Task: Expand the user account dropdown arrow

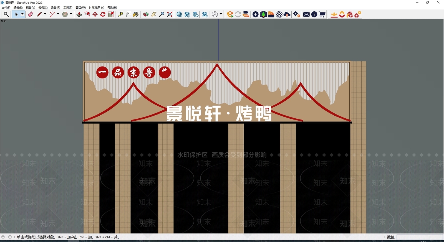Action: coord(221,14)
